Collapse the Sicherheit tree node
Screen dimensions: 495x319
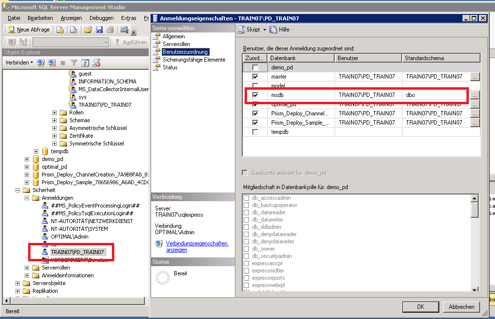(18, 190)
